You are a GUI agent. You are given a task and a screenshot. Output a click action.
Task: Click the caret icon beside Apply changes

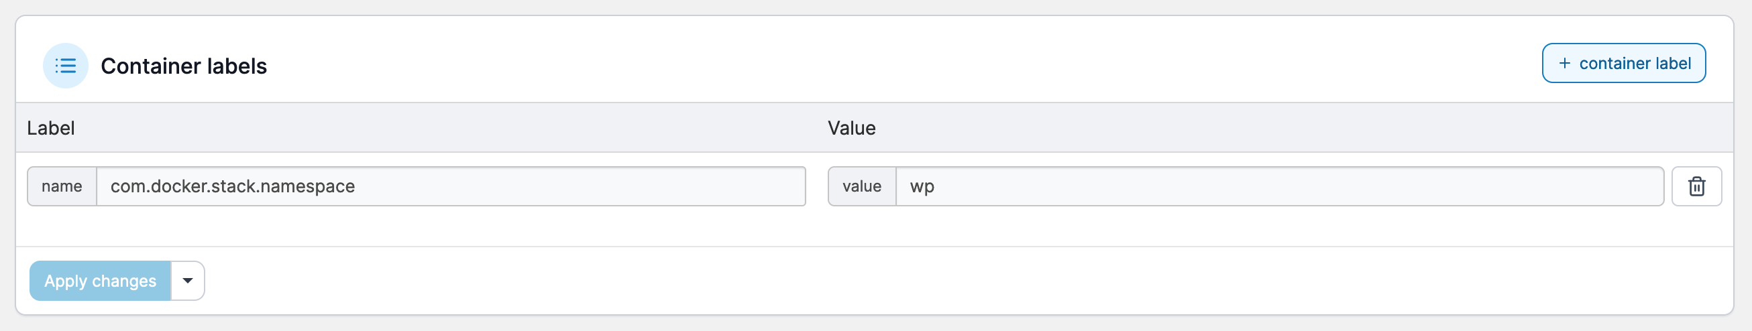click(188, 281)
